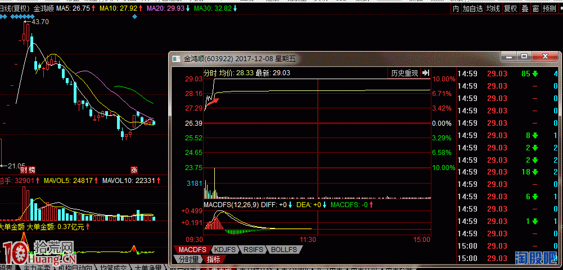Maximize the 金鸿顺 intraday window
The height and width of the screenshot is (270, 563).
(x=524, y=57)
